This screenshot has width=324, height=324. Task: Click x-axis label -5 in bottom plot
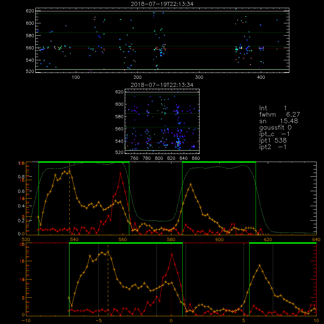(x=99, y=321)
